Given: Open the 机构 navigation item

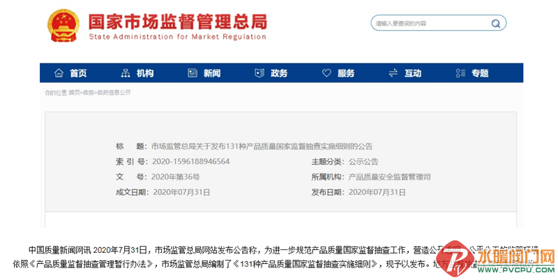Looking at the screenshot, I should click(145, 73).
